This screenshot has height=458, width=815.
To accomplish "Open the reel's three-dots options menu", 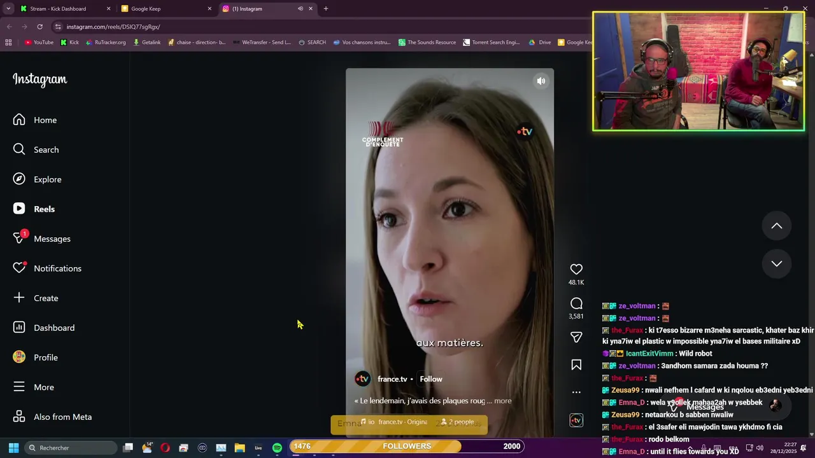I will point(576,392).
